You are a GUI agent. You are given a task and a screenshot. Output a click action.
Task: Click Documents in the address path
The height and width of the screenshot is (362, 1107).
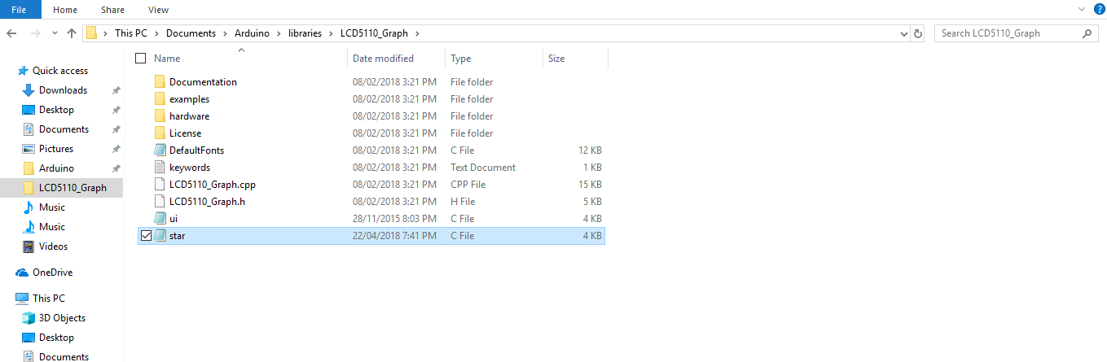tap(191, 33)
